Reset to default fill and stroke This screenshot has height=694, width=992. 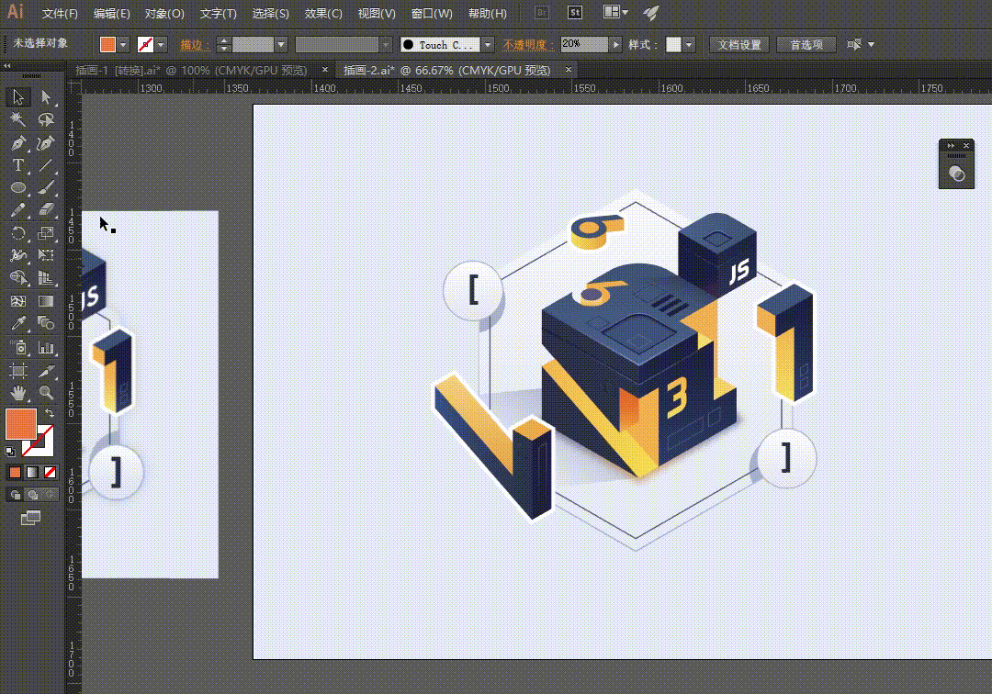tap(9, 452)
